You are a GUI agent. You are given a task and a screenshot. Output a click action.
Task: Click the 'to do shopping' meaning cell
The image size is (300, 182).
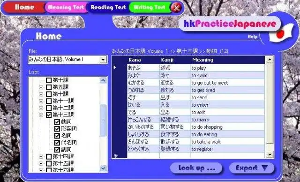(228, 127)
